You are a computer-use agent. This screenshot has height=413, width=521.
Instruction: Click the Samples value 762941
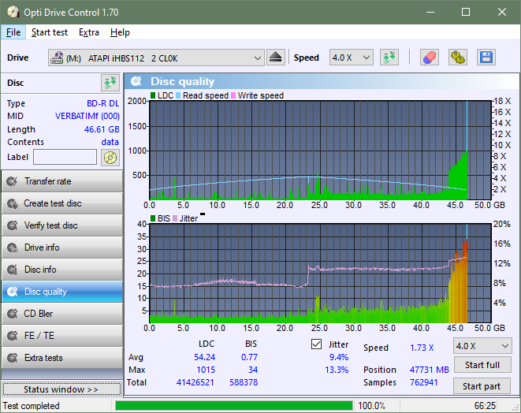click(x=423, y=382)
